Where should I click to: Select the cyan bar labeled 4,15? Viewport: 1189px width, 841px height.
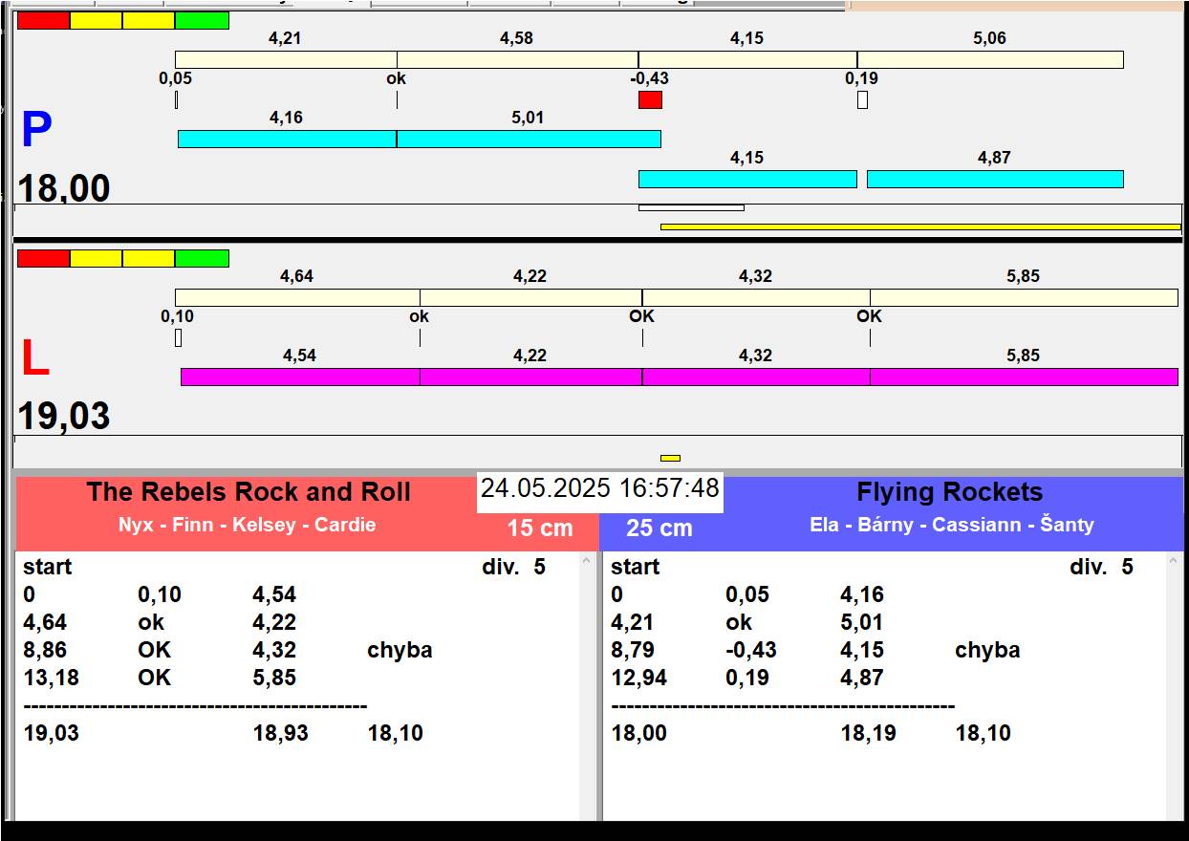pos(747,179)
